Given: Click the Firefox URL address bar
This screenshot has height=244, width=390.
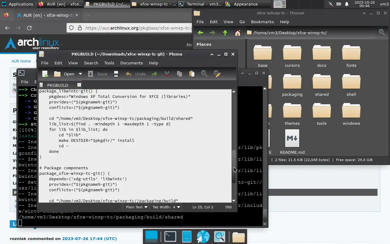Looking at the screenshot, I should tap(129, 28).
